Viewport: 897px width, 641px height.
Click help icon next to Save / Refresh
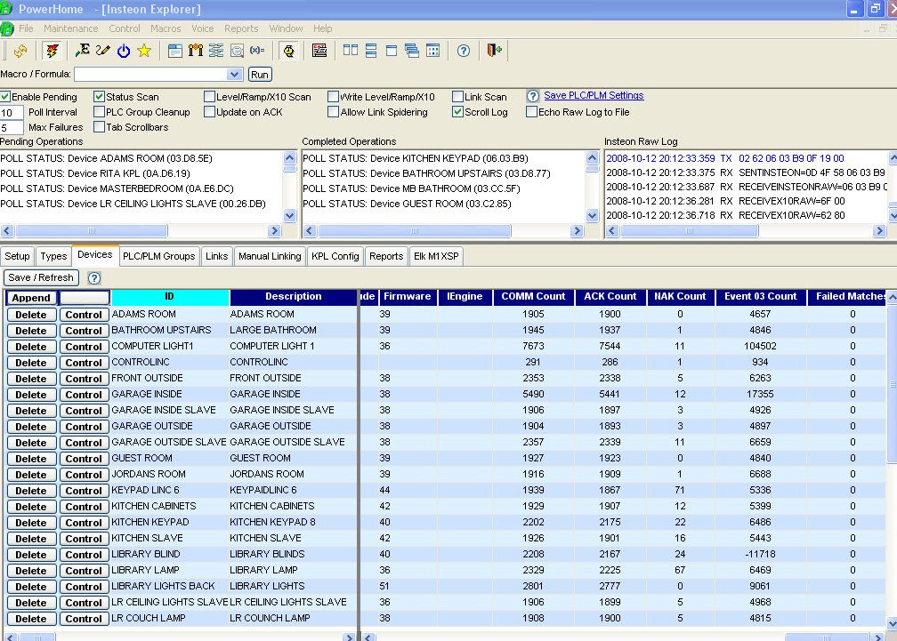(x=94, y=278)
